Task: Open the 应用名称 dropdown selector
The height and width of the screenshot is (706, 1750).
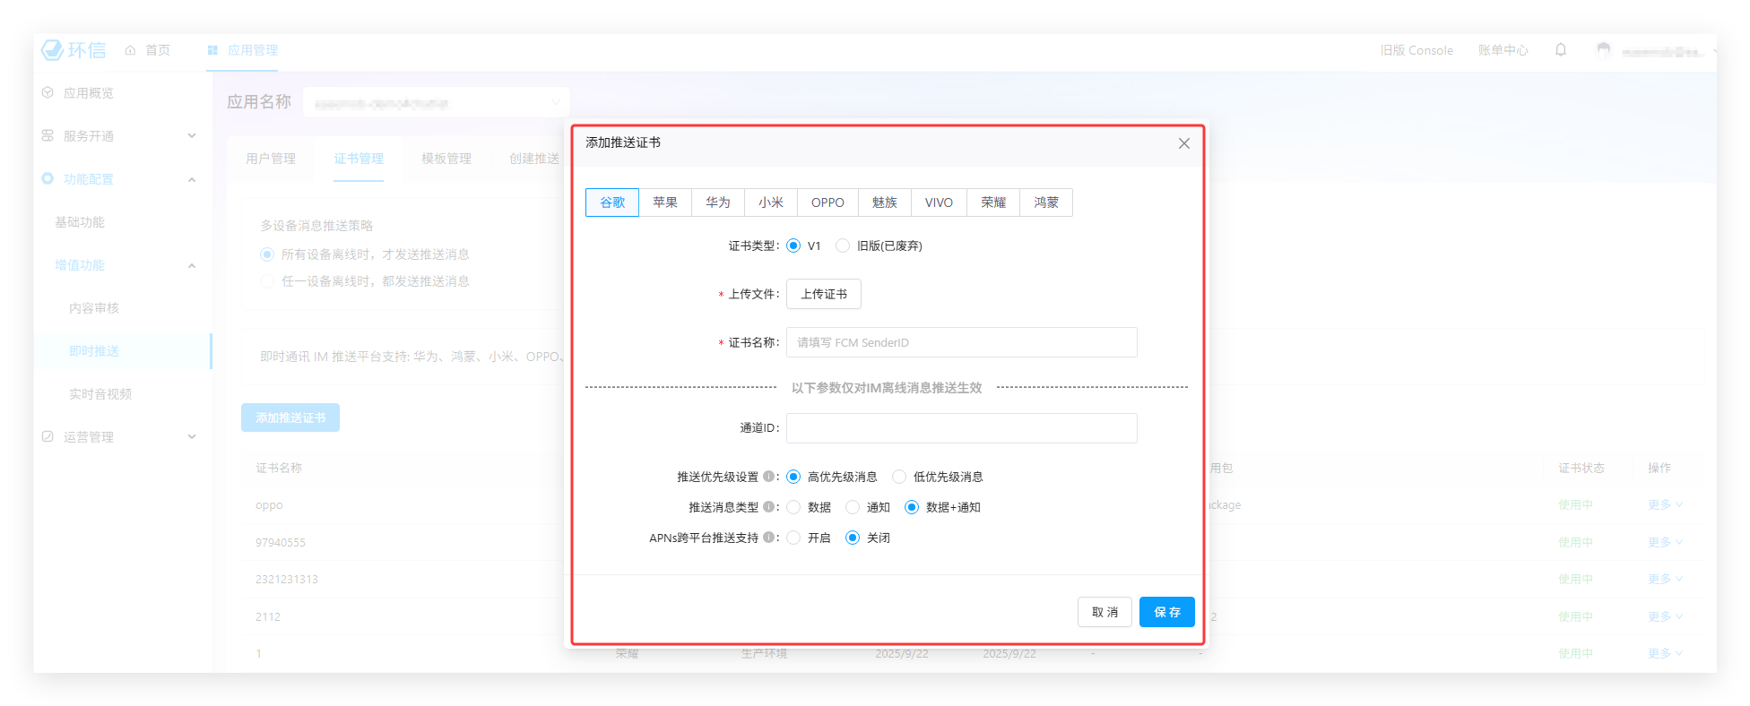Action: (436, 102)
